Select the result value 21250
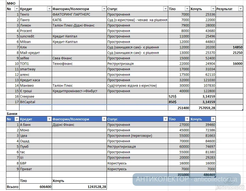 [229, 53]
